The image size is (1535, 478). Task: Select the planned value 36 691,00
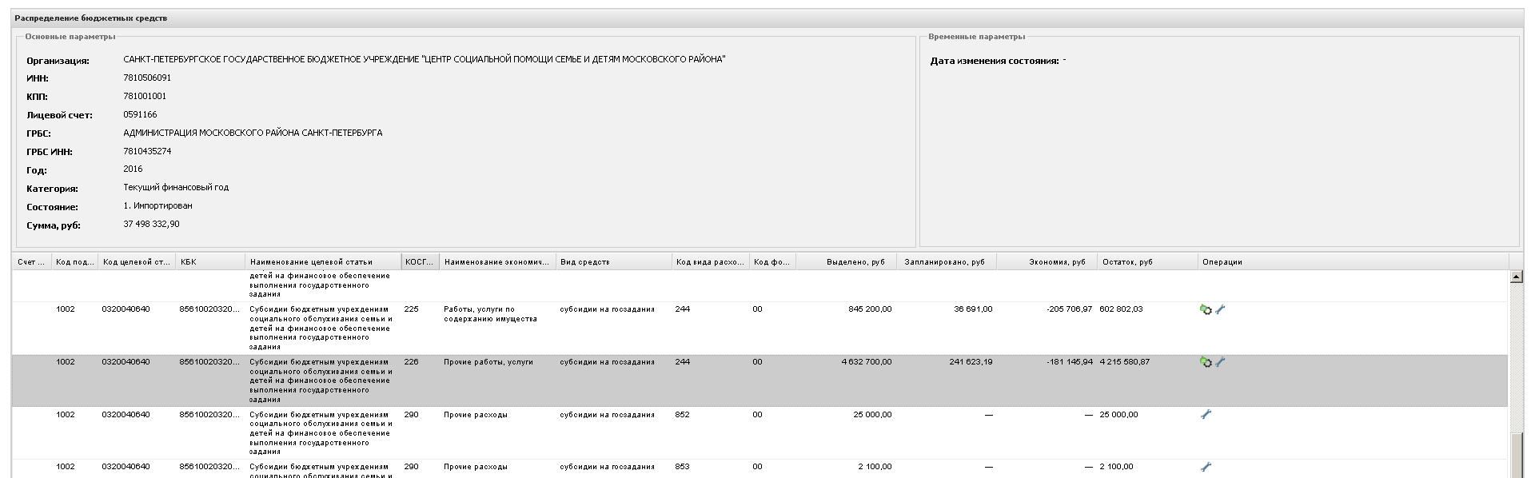tap(973, 309)
